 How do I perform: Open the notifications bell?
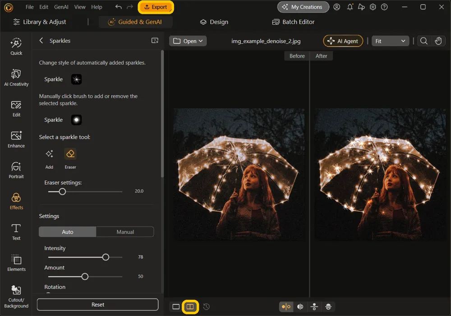coord(350,7)
